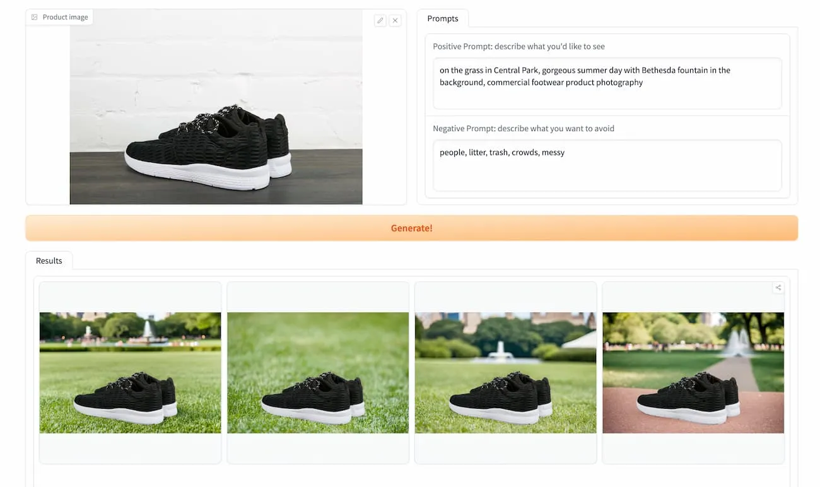Switch to the Prompts tab
This screenshot has width=820, height=487.
click(x=443, y=18)
